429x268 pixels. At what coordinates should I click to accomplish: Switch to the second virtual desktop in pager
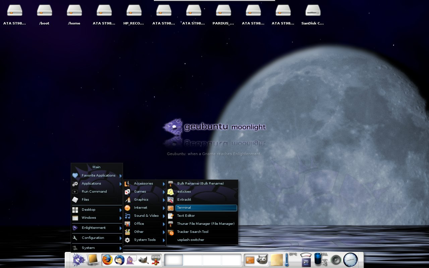(x=193, y=260)
